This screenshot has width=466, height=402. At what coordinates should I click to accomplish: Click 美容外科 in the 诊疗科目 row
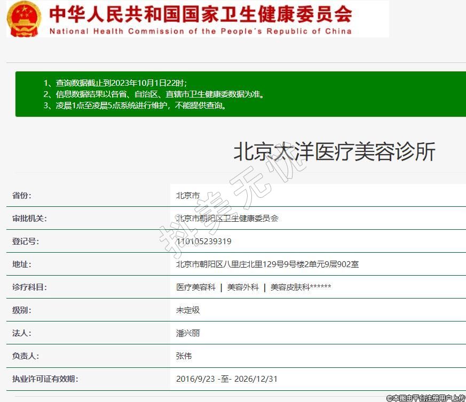[243, 287]
